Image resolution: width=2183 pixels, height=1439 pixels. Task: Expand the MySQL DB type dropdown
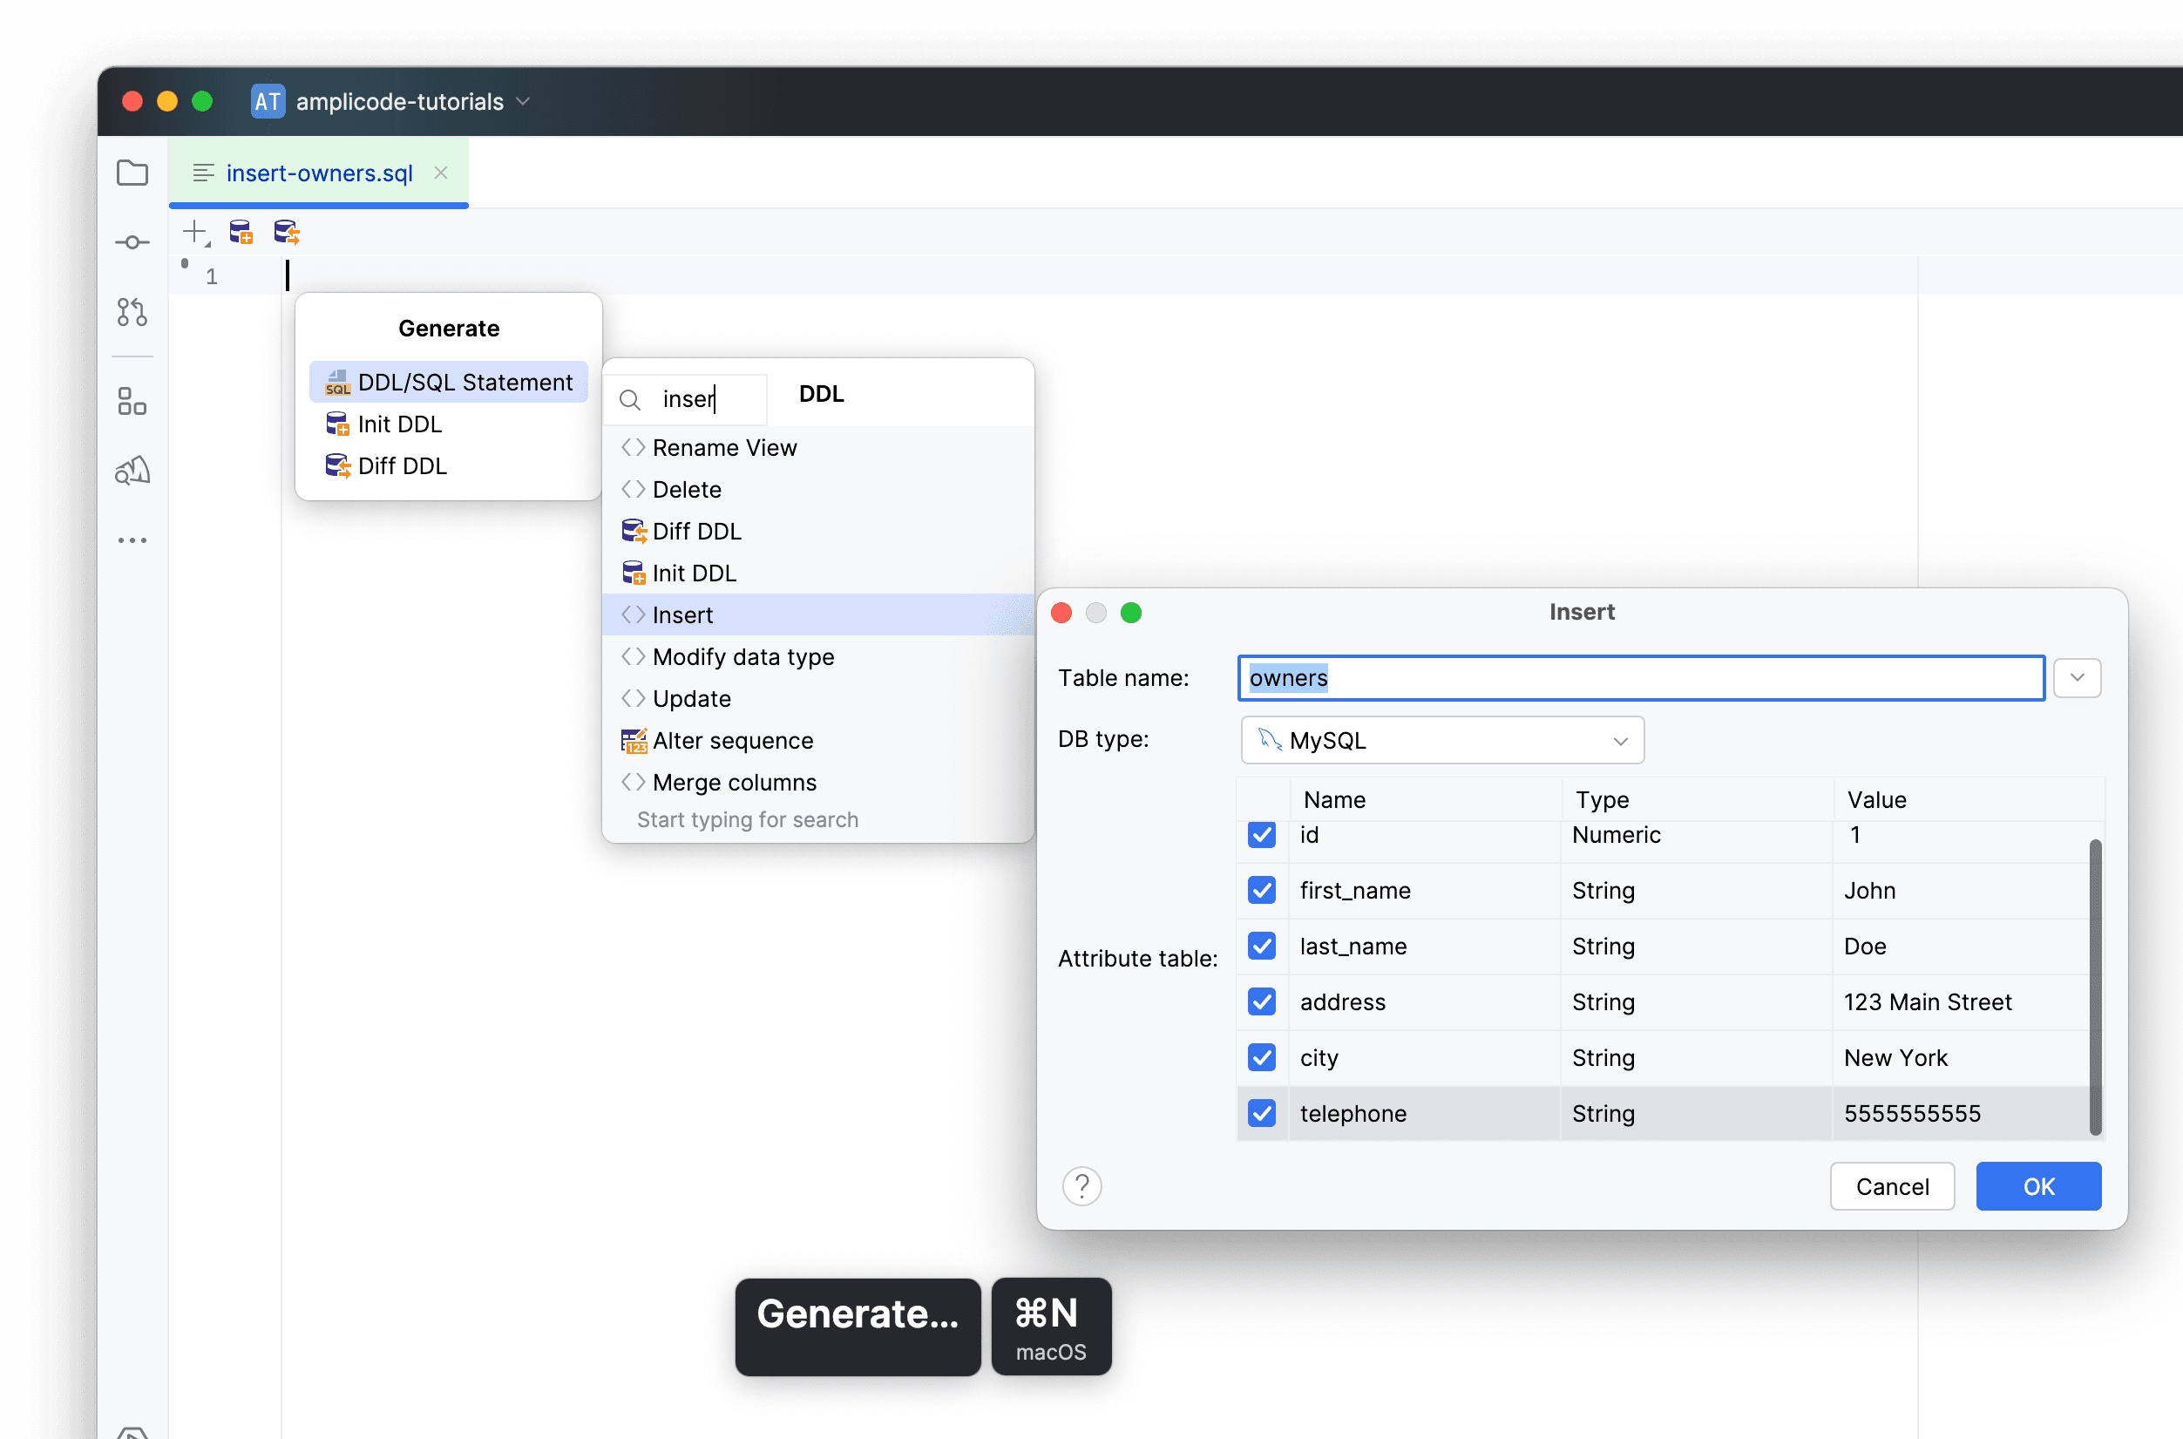coord(1441,740)
